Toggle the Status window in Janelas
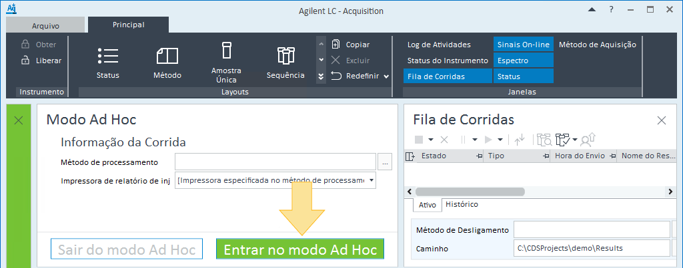 (524, 76)
